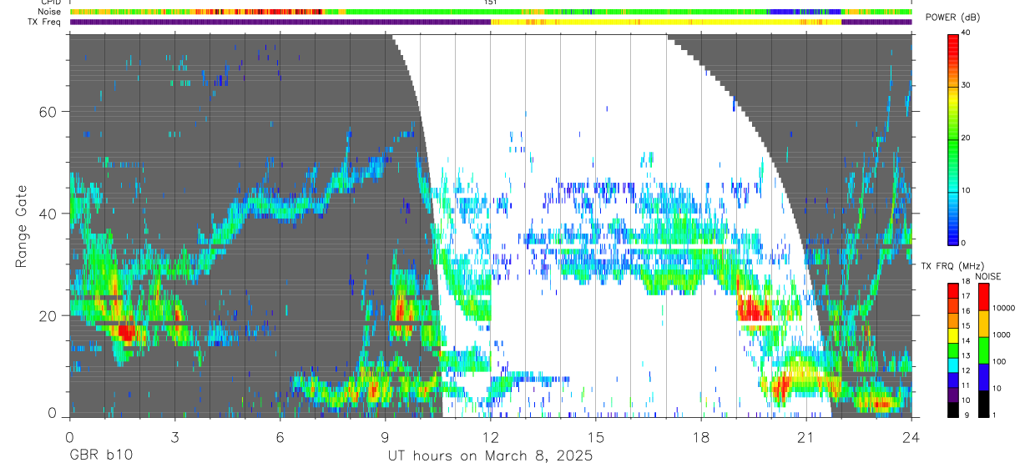Click the 13 MHz tick on frequency legend
Viewport: 1025px width, 473px height.
coord(966,355)
